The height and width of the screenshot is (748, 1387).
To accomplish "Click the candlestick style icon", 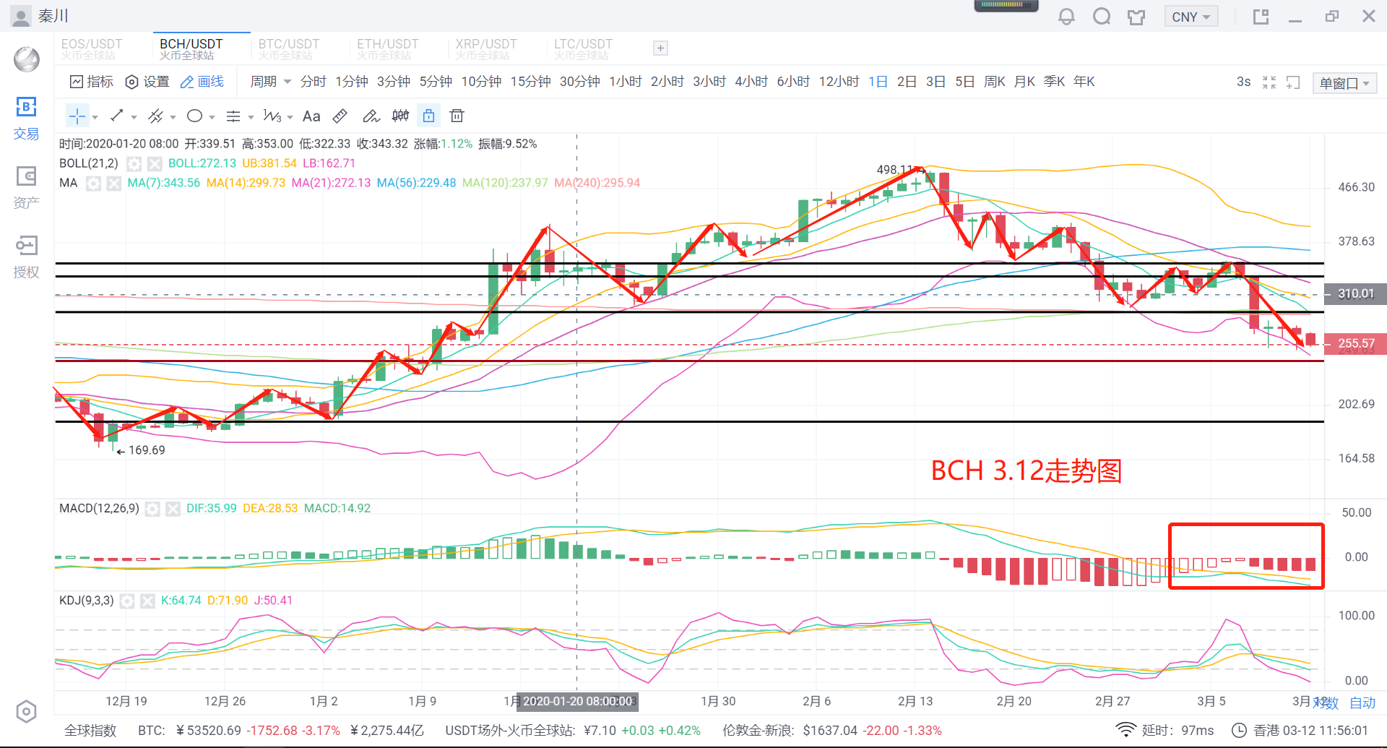I will 400,116.
